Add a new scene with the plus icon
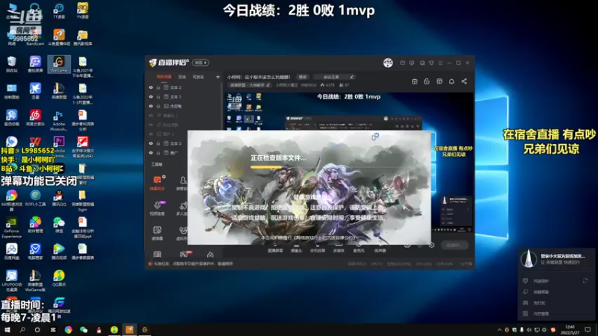This screenshot has width=598, height=336. click(x=218, y=77)
